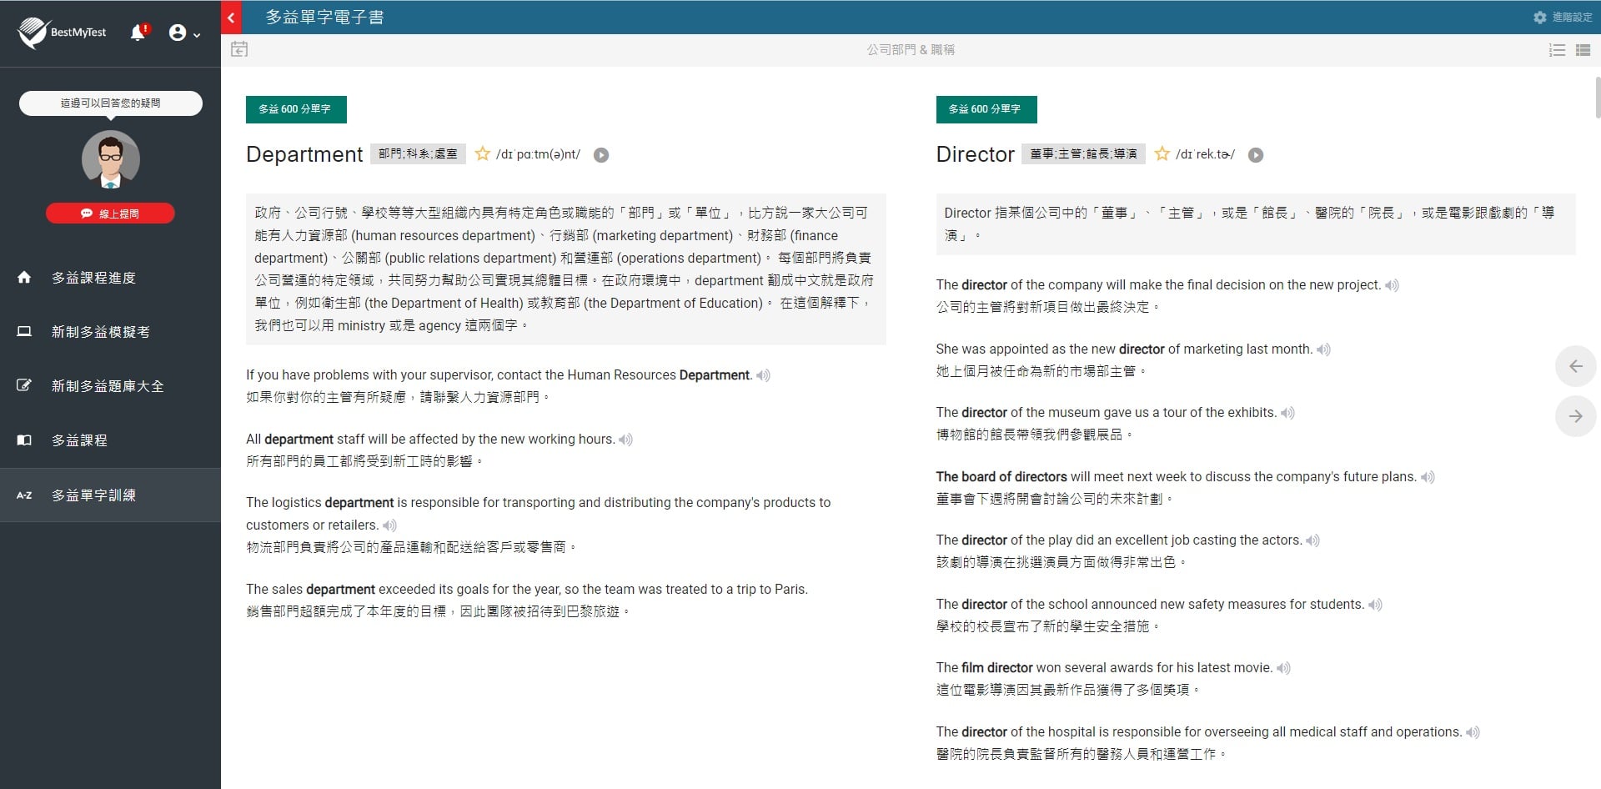Open 多益課程 in sidebar
This screenshot has height=789, width=1601.
110,440
